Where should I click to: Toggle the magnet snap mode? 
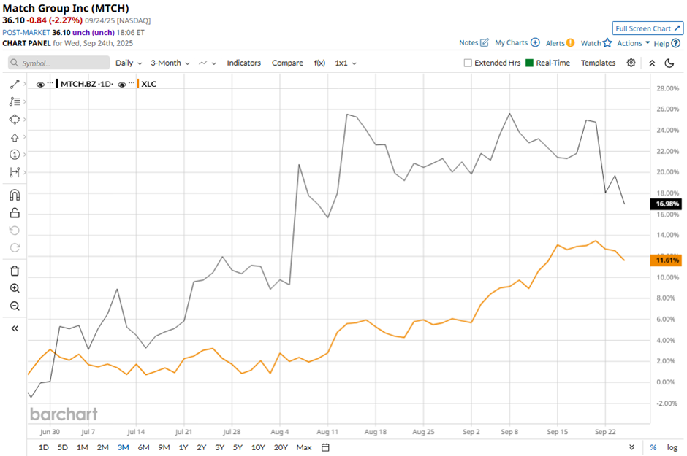coord(15,195)
